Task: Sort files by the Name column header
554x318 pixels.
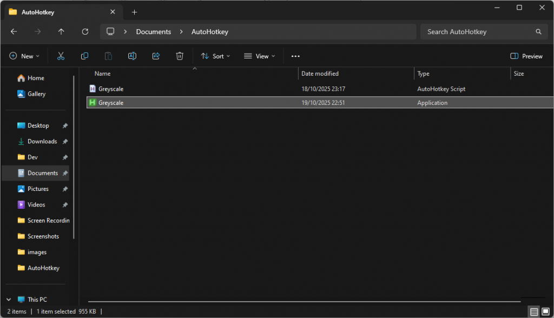Action: coord(102,74)
